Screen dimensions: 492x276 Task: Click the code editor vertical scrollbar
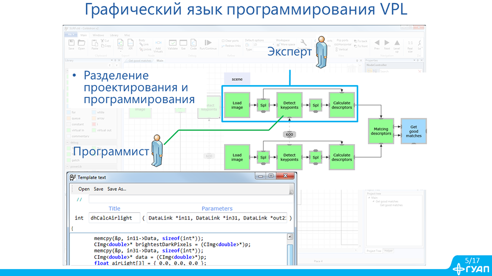pyautogui.click(x=290, y=251)
